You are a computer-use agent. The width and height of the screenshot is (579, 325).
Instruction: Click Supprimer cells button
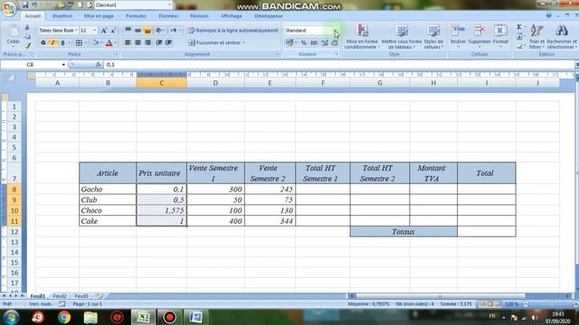(479, 36)
